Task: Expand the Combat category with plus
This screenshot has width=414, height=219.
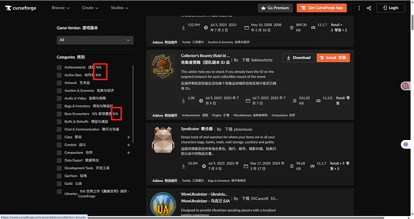Action: point(128,145)
